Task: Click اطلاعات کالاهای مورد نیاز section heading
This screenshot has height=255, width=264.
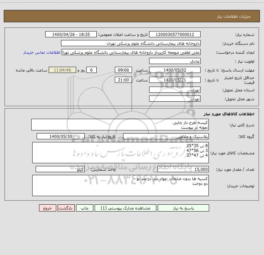Action: click(x=229, y=114)
